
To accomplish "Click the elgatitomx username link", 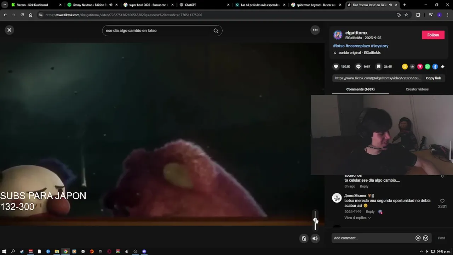I will (x=356, y=33).
